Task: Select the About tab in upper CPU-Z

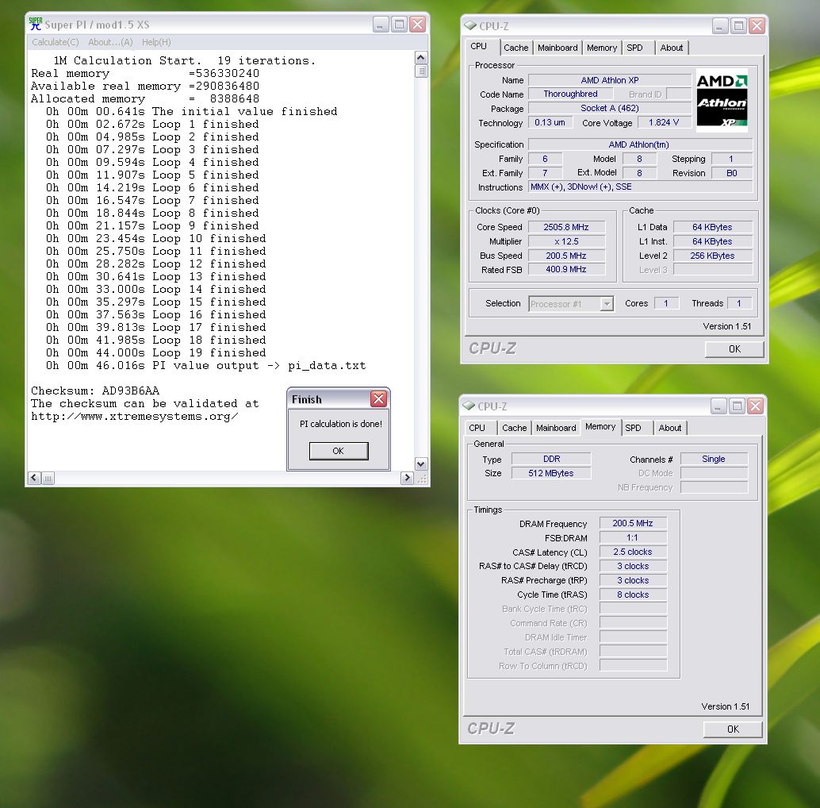Action: tap(672, 48)
